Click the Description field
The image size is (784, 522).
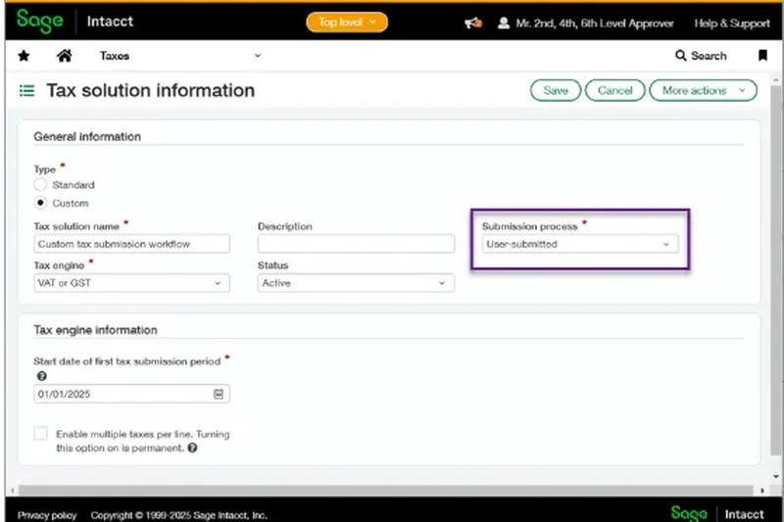coord(356,244)
